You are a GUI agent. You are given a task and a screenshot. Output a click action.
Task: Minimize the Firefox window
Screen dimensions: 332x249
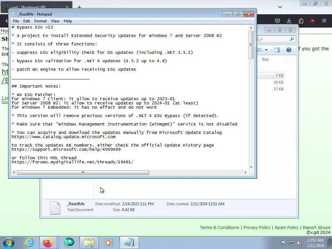pyautogui.click(x=305, y=4)
